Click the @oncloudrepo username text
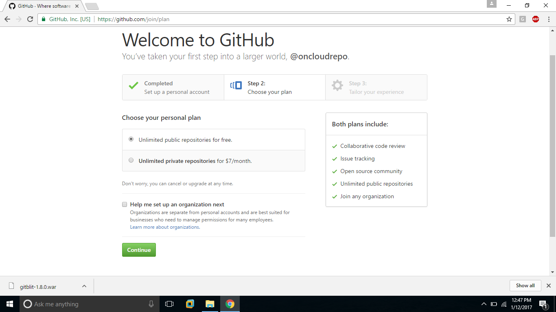556x312 pixels. [x=319, y=56]
